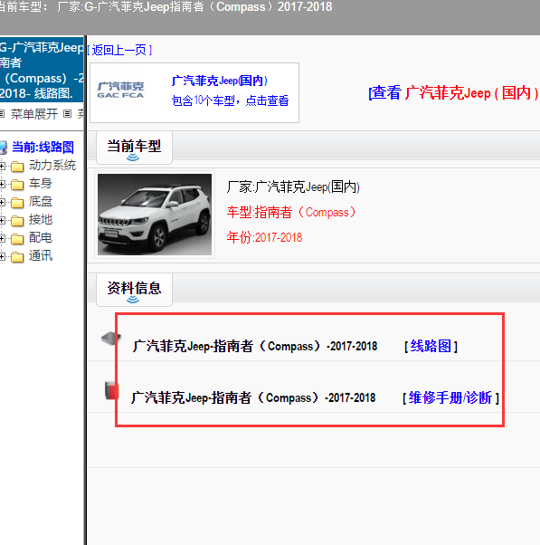Click the 底盘 folder icon
The width and height of the screenshot is (540, 545).
pos(17,203)
